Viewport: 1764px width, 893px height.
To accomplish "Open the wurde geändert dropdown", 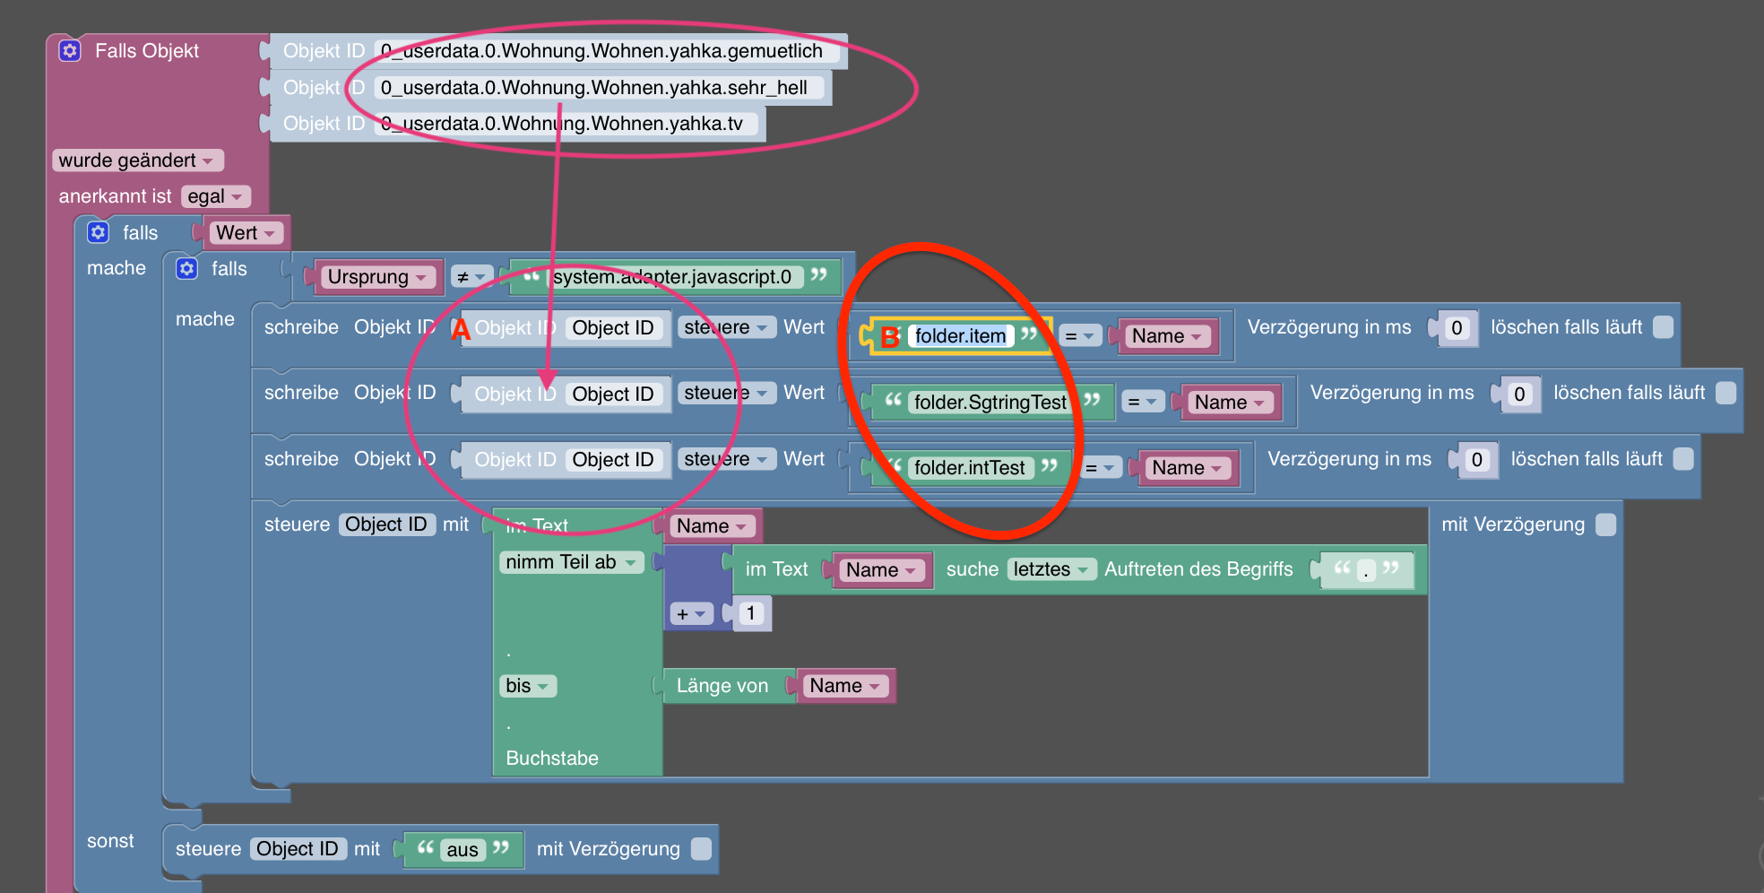I will pyautogui.click(x=137, y=160).
